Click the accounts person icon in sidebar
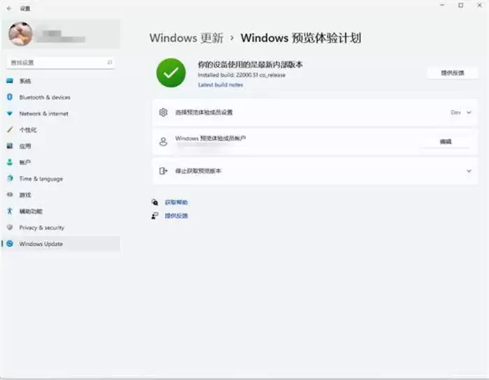Viewport: 489px width, 380px height. click(x=10, y=162)
